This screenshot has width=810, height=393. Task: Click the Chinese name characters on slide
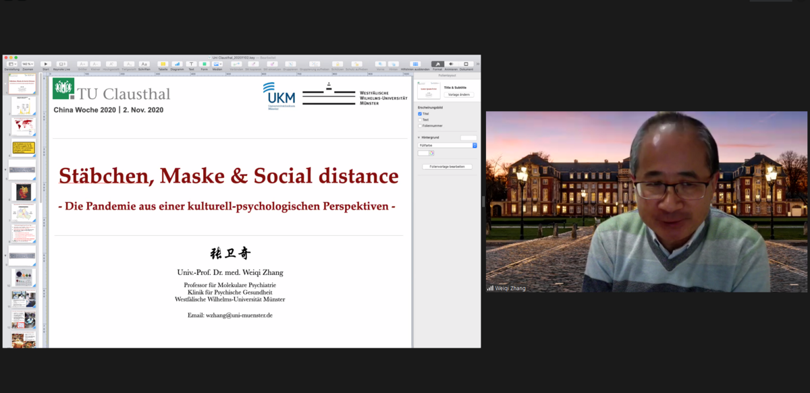click(230, 254)
